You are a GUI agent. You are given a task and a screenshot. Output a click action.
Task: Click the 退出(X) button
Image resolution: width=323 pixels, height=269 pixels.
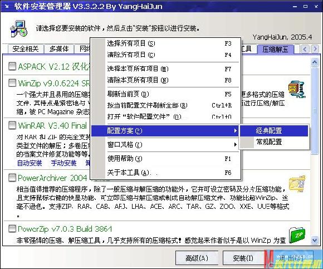pos(291,258)
